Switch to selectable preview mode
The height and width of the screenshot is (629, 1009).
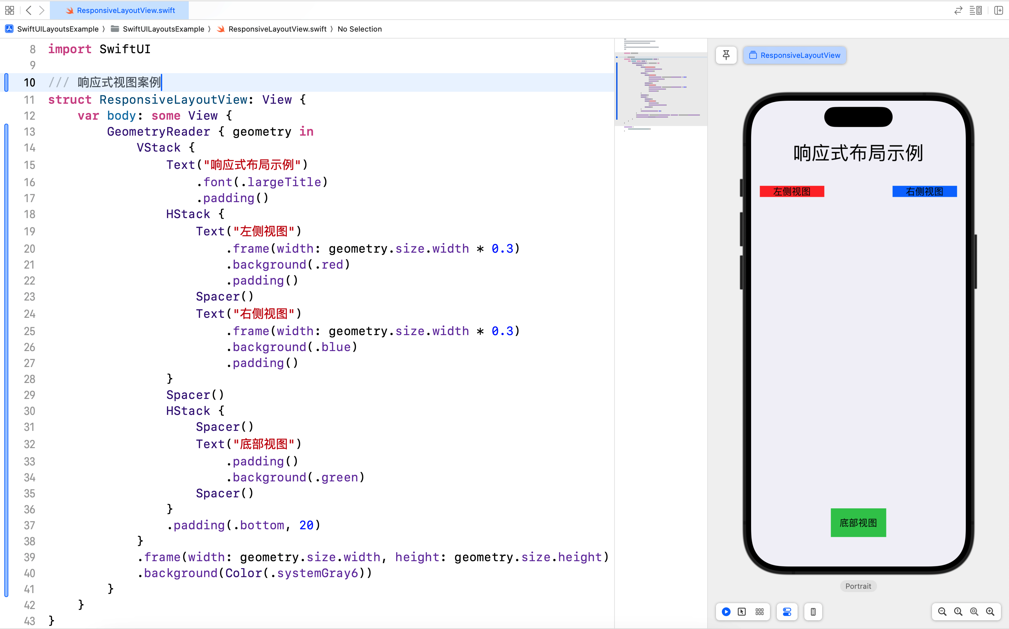click(x=742, y=611)
